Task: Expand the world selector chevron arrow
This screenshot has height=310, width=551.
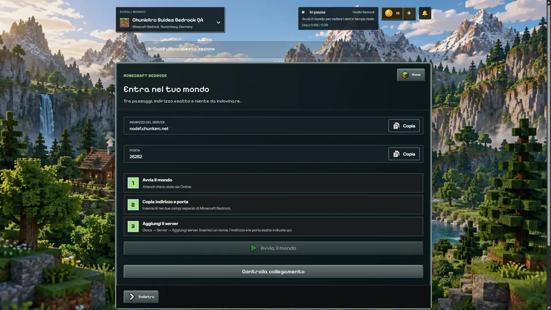Action: (218, 23)
